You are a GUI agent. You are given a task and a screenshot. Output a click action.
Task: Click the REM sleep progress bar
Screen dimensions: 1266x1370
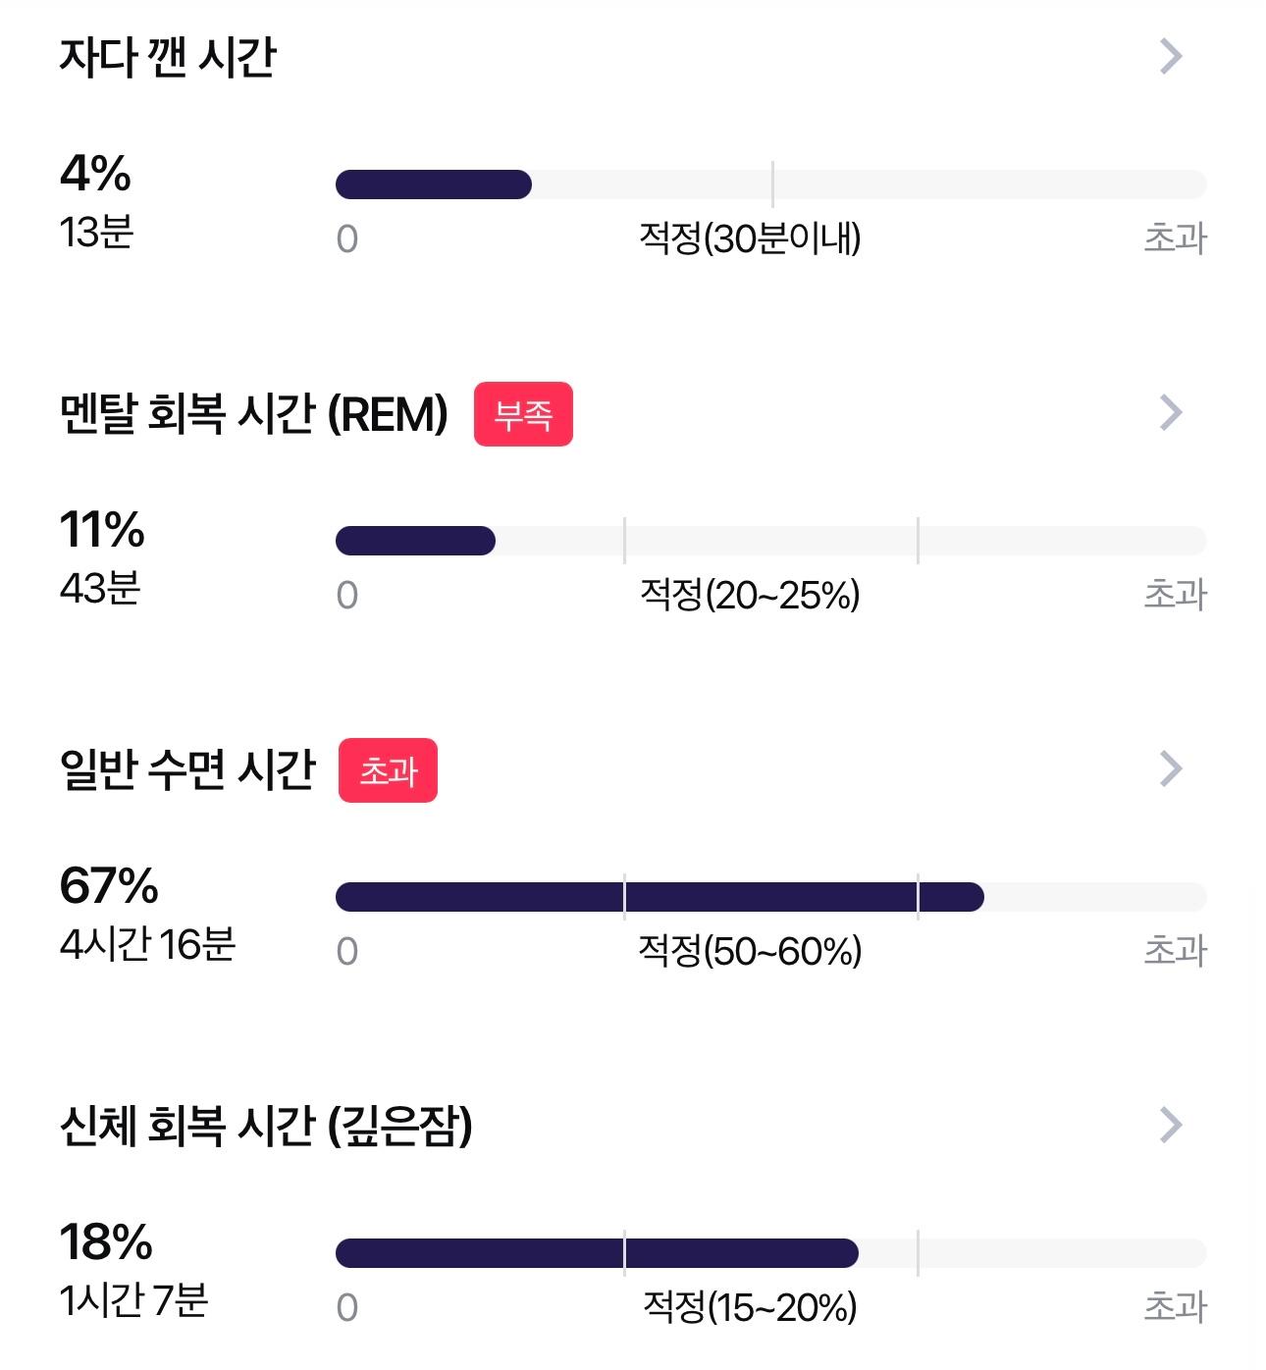click(771, 541)
